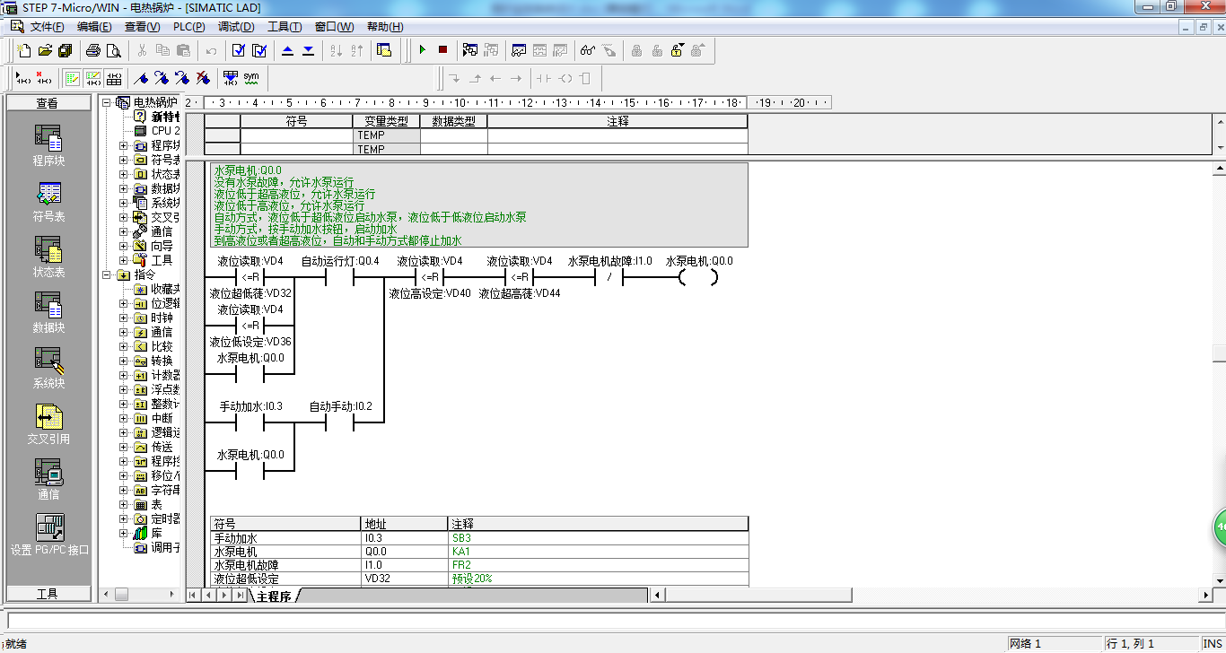1226x653 pixels.
Task: Click the green RUN mode icon
Action: pyautogui.click(x=422, y=50)
